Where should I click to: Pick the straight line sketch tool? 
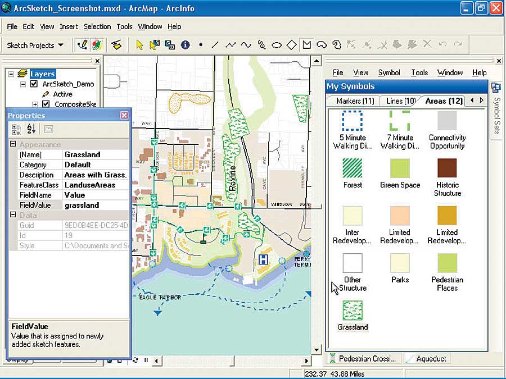tap(215, 45)
